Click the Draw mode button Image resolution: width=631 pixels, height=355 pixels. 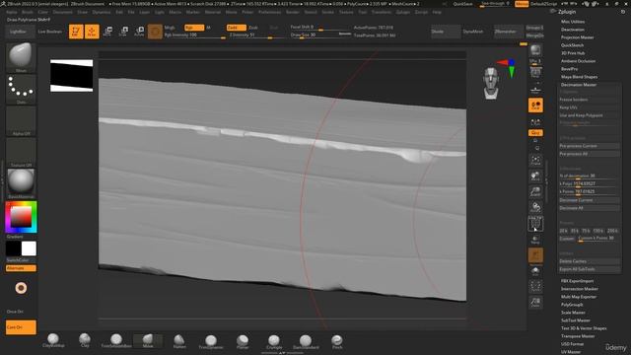[x=92, y=32]
